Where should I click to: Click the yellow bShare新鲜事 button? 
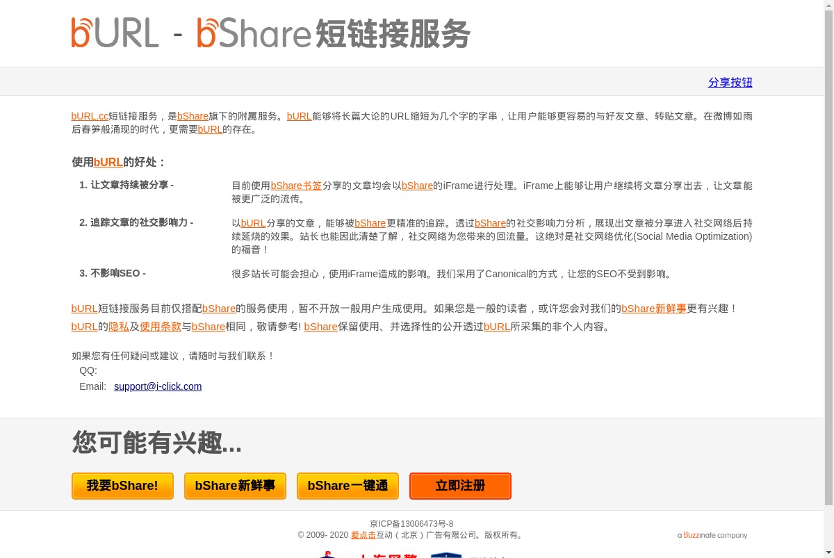tap(235, 486)
